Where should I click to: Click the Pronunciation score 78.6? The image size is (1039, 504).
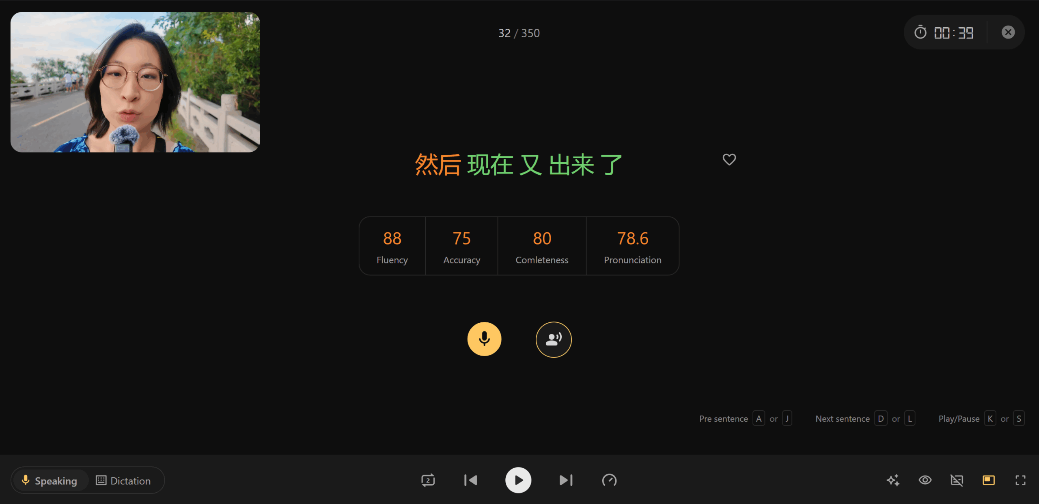point(632,238)
